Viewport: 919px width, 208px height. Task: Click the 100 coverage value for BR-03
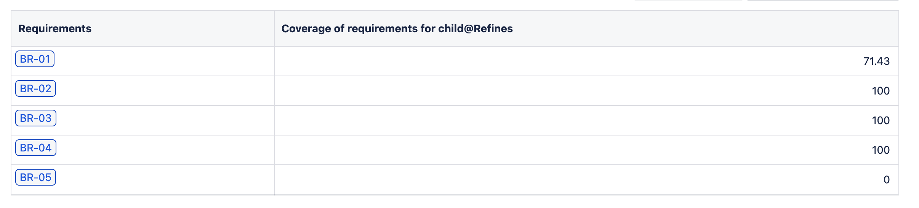coord(881,121)
